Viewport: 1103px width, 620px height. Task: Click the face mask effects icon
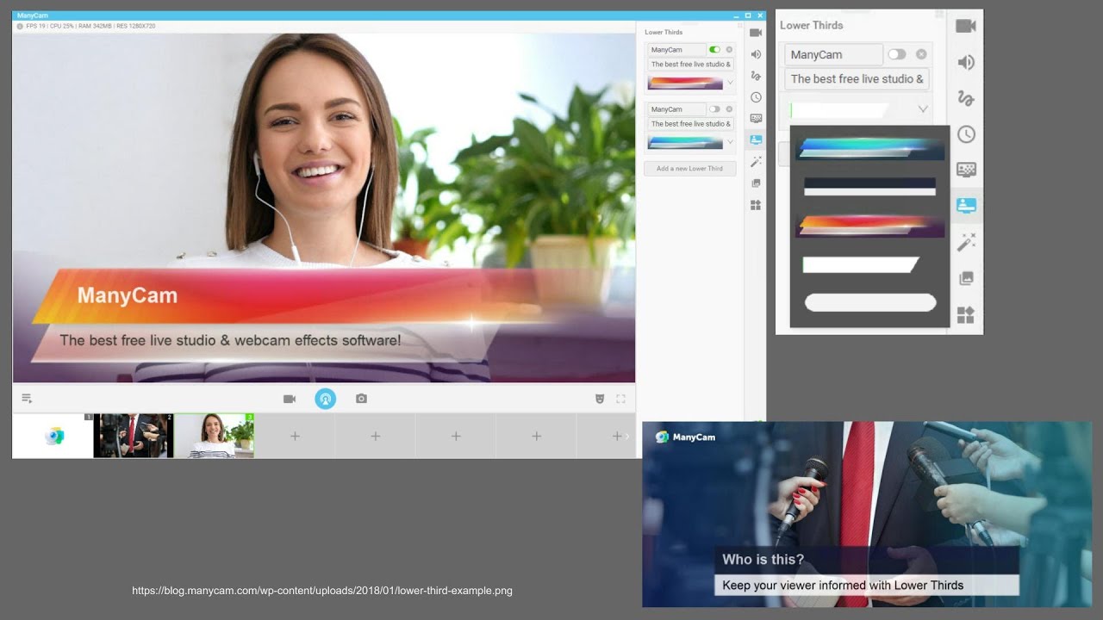pos(600,399)
